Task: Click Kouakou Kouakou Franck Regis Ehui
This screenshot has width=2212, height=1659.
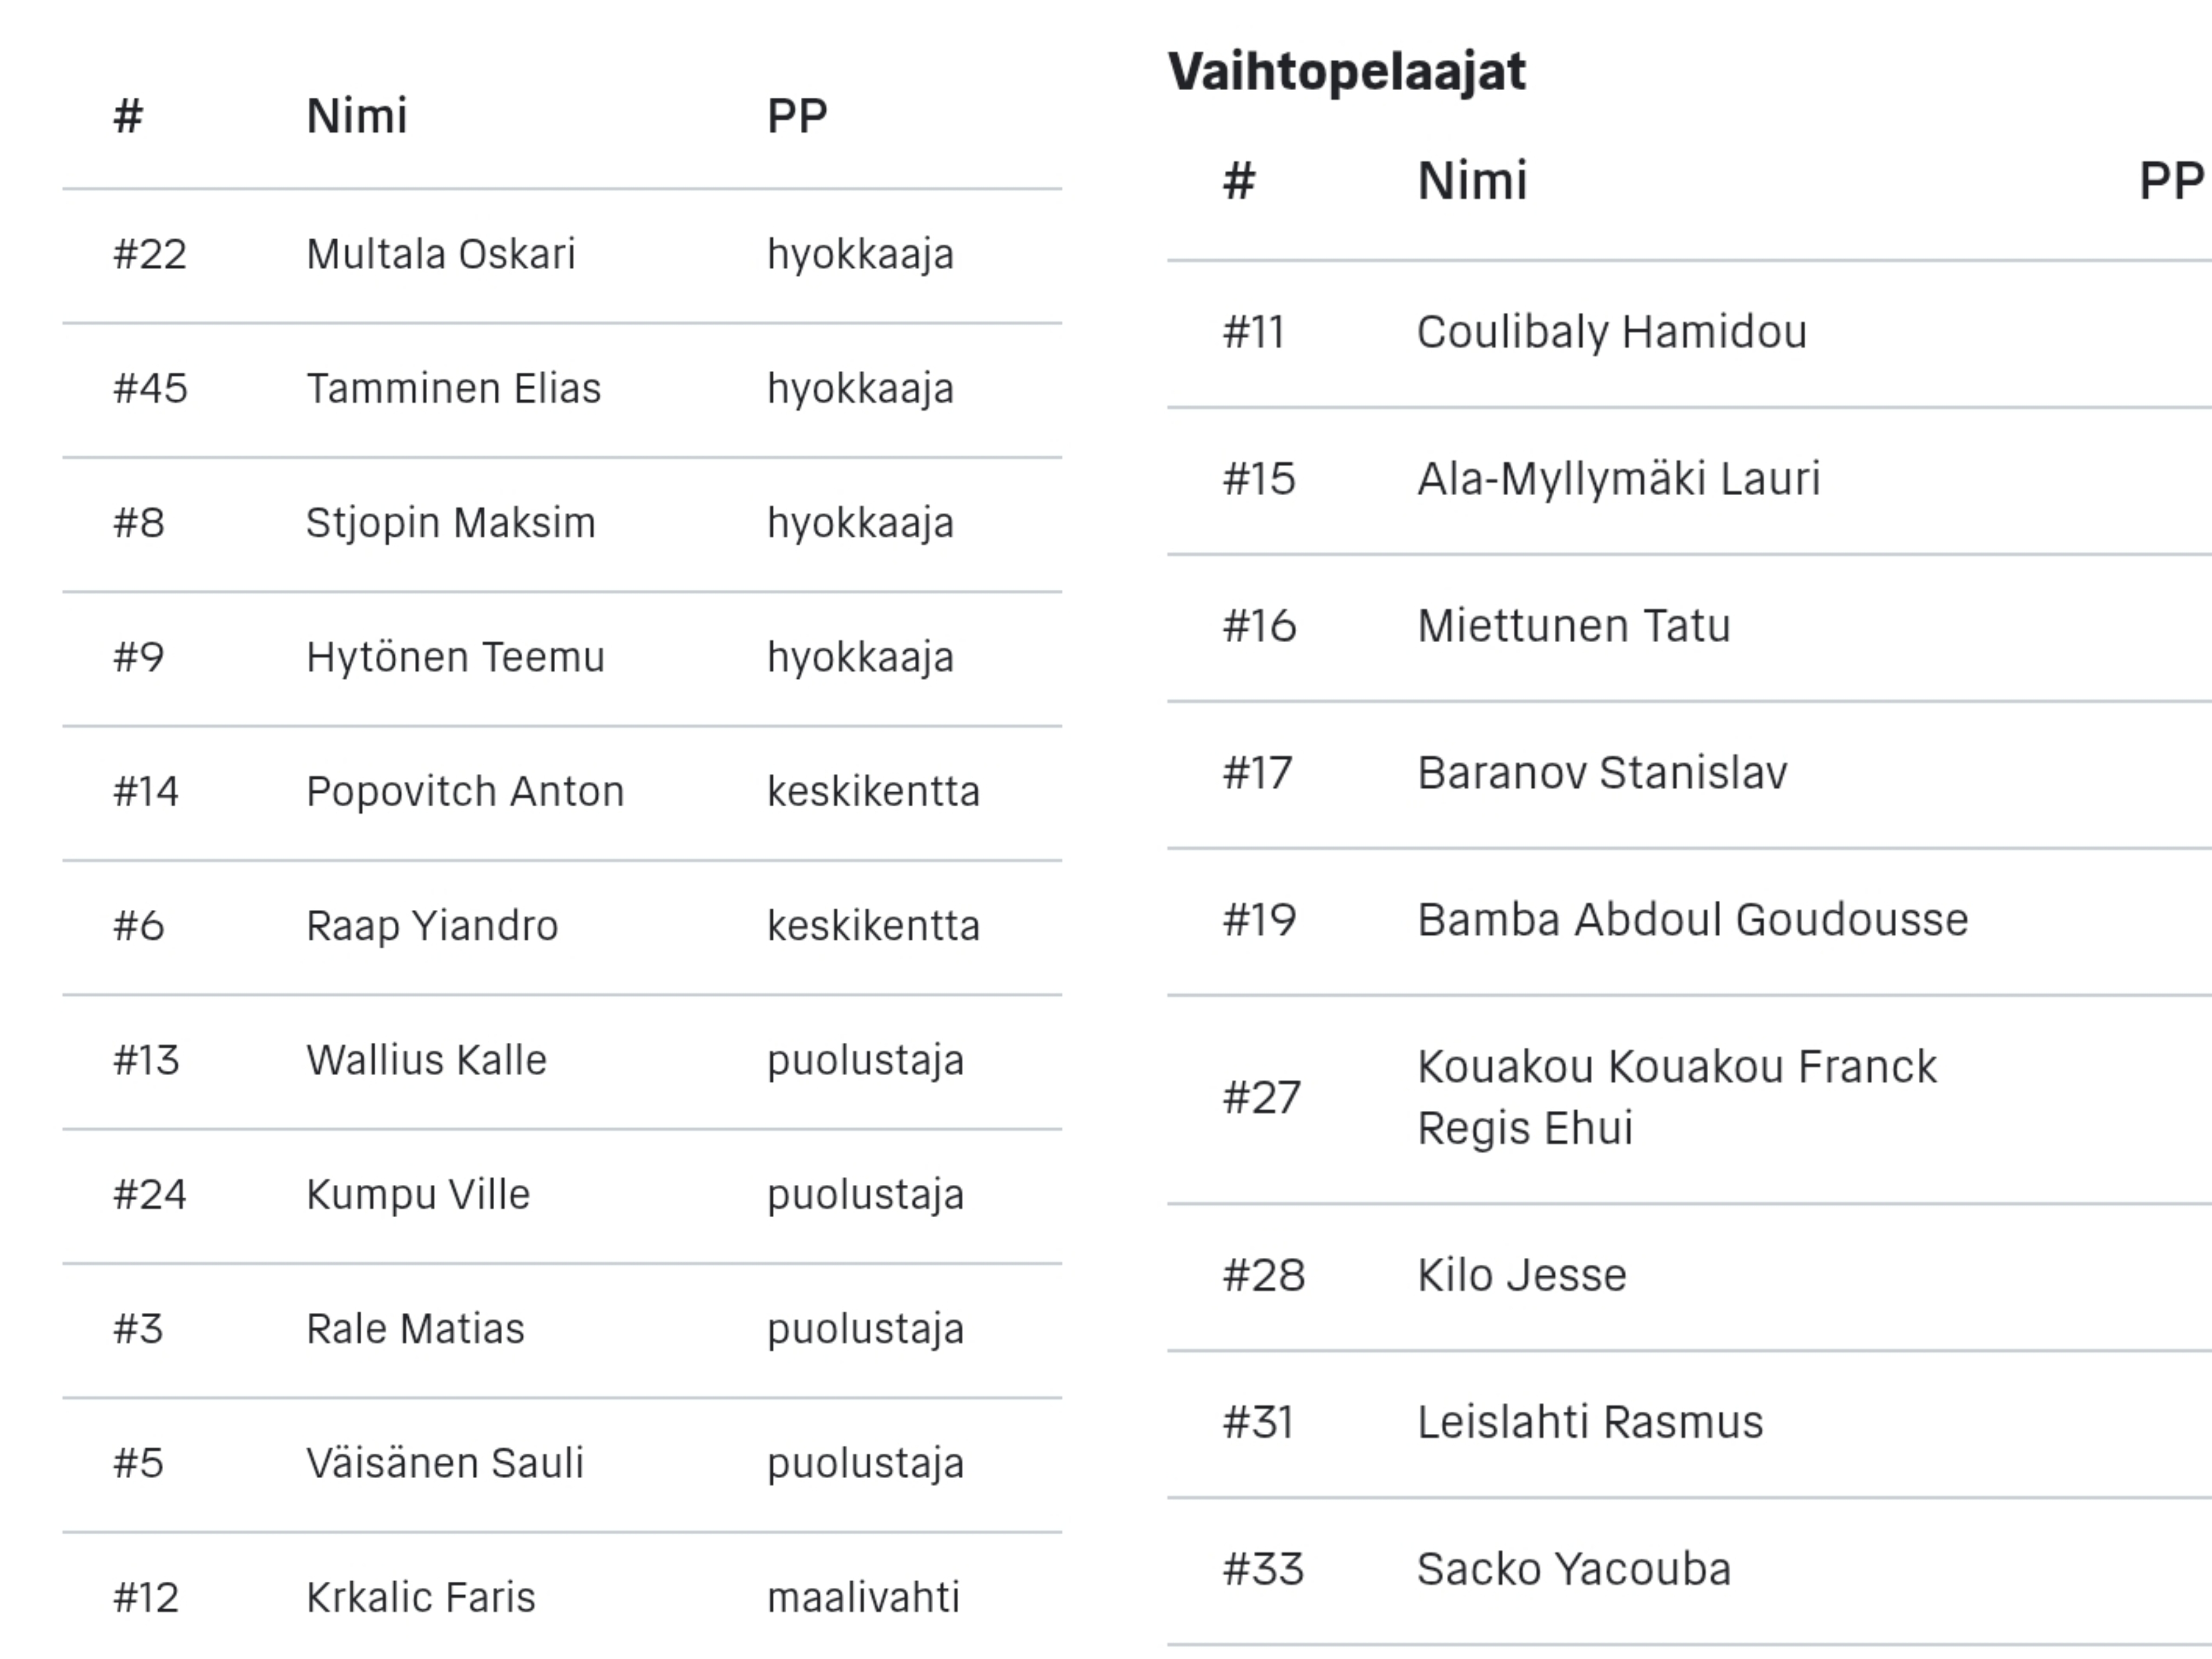Action: coord(1677,1097)
